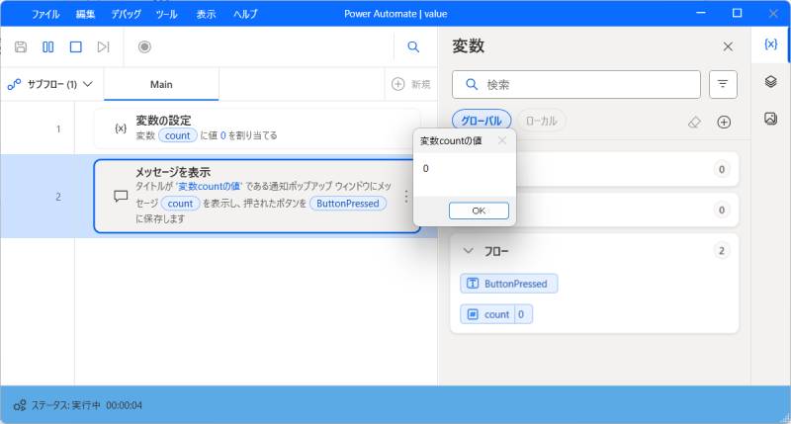Toggle the variables {x} side pane icon

770,44
